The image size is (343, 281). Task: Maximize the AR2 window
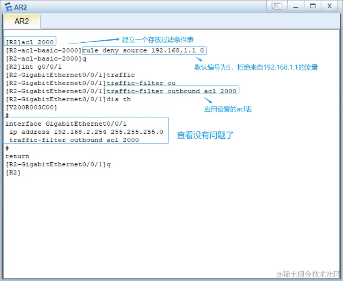[x=313, y=6]
